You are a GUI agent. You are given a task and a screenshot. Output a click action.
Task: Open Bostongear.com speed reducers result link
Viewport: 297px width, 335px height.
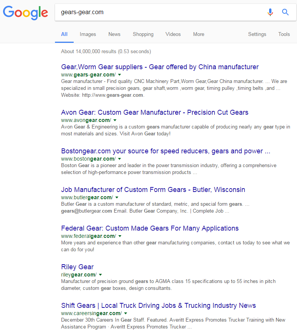click(x=166, y=151)
